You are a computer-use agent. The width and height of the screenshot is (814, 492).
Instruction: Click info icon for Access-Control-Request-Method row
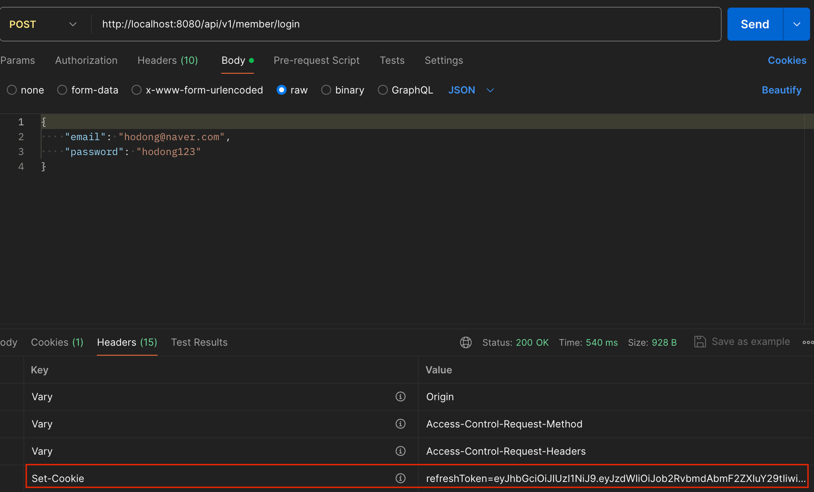(x=400, y=424)
